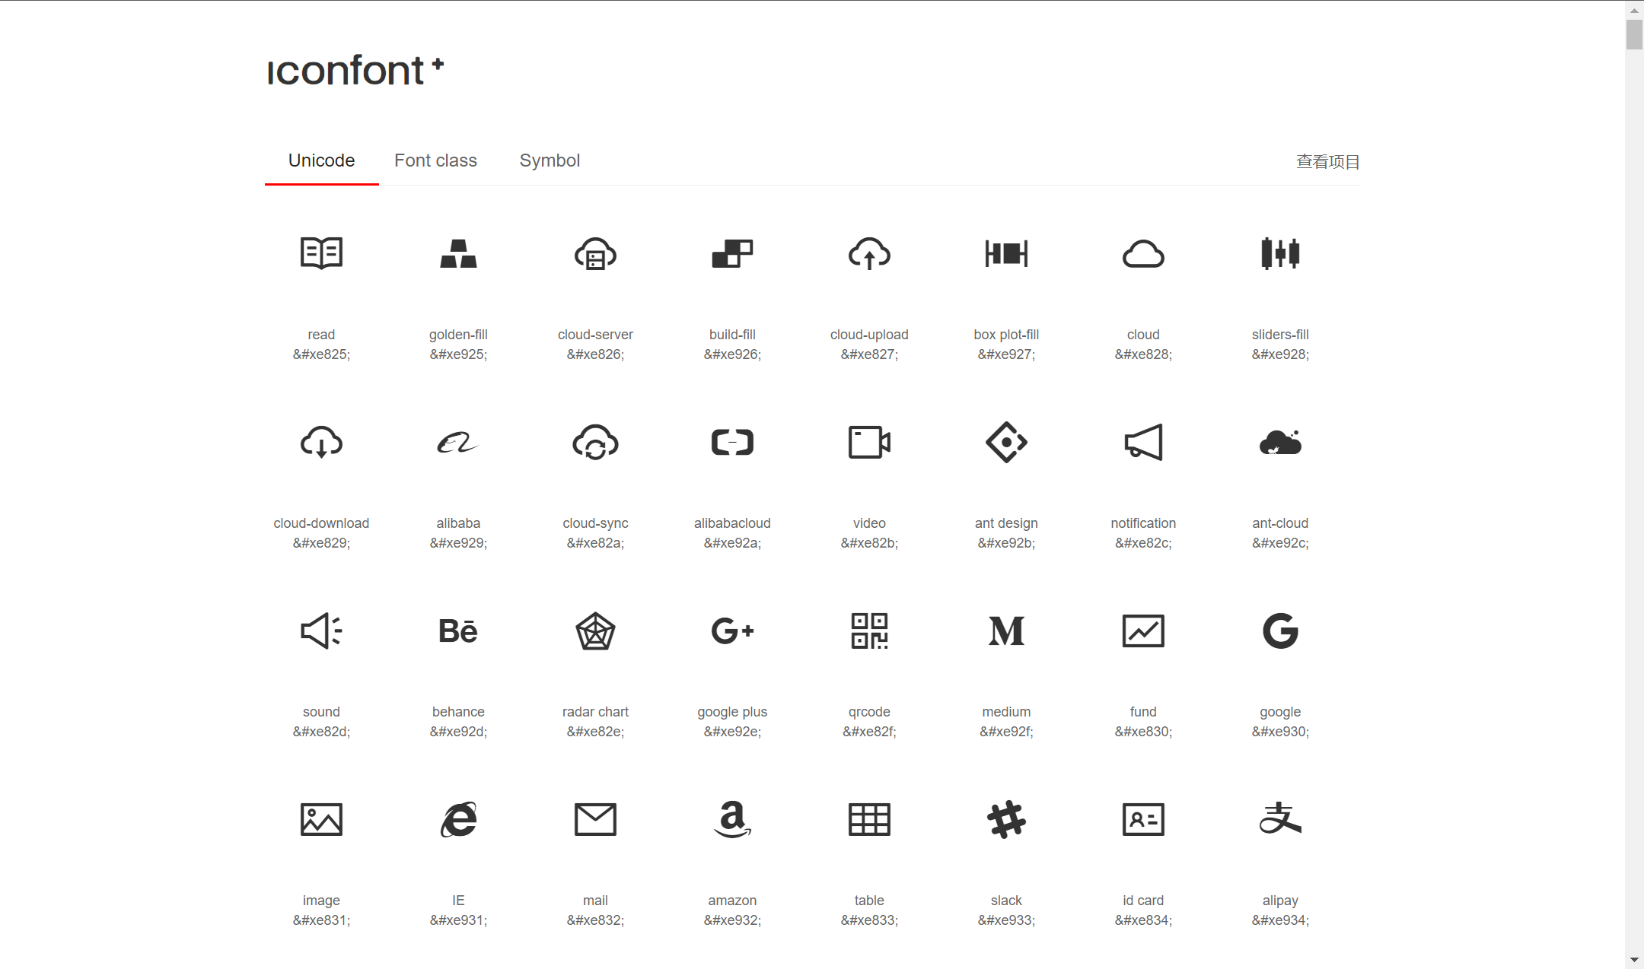Click the code &#xe829; under cloud-download

321,543
